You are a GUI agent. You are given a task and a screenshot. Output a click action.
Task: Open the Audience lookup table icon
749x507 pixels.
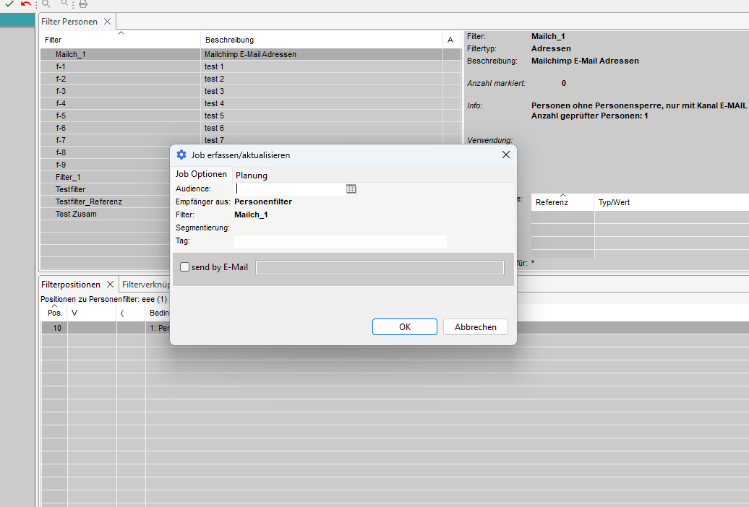pos(351,188)
